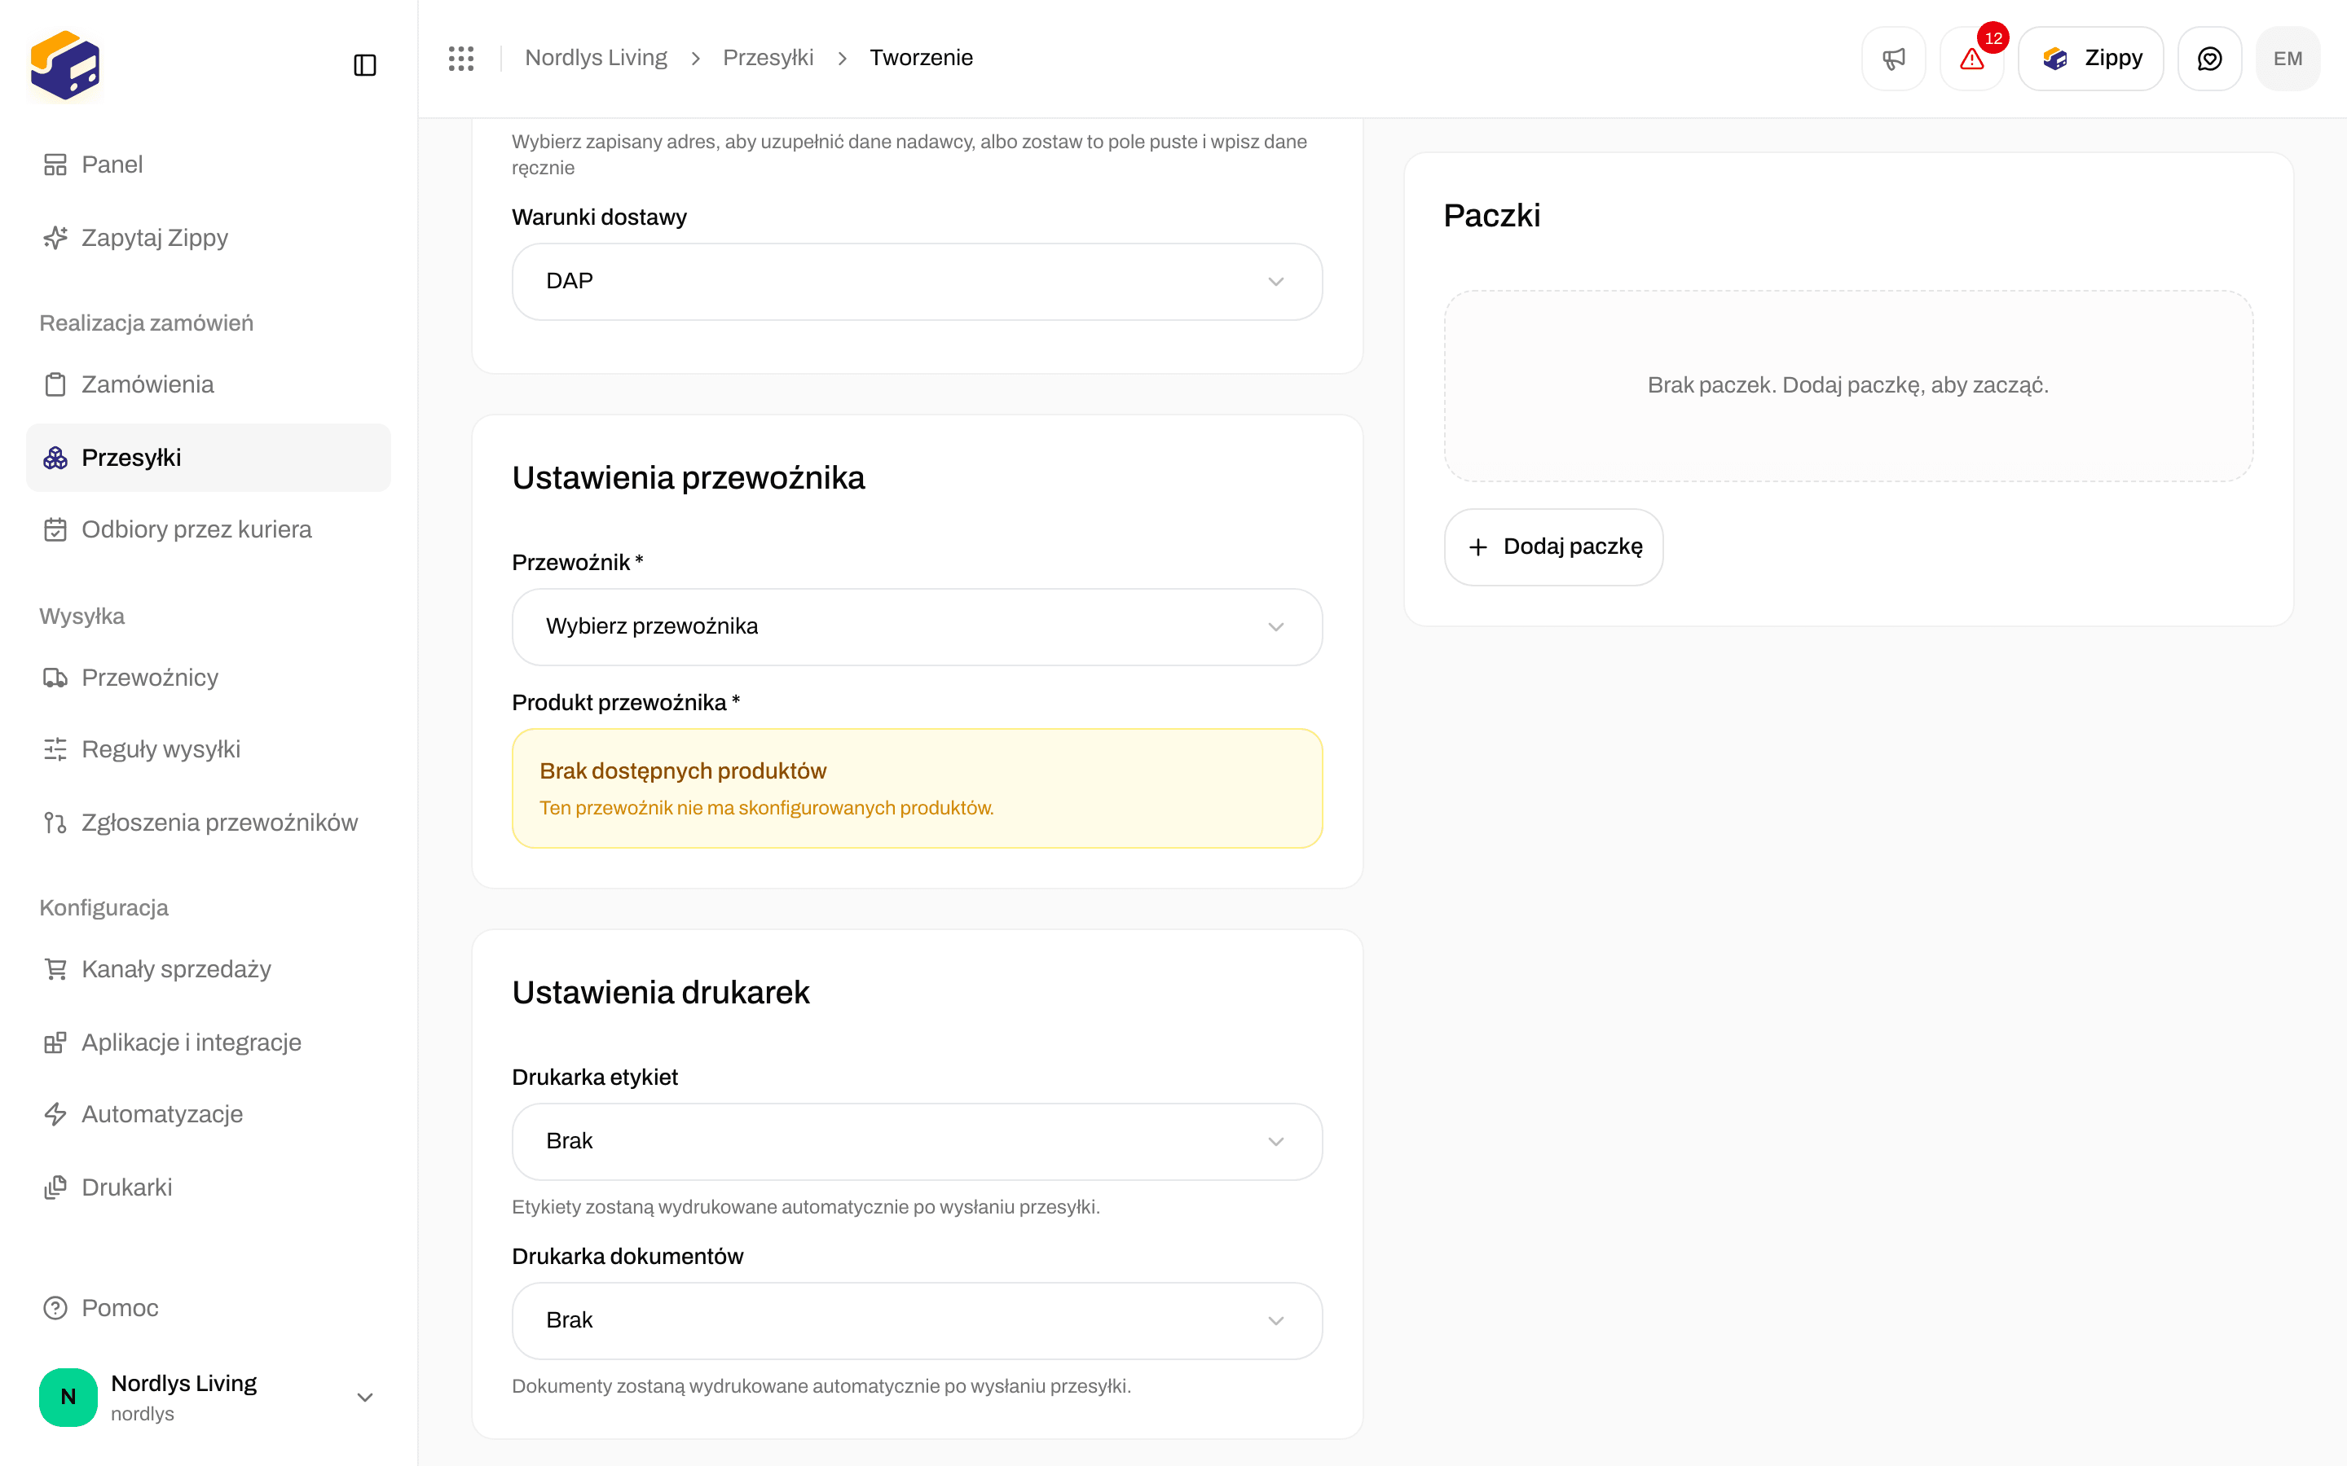Open the Warunki dostawy DAP dropdown
Image resolution: width=2347 pixels, height=1466 pixels.
[x=917, y=281]
